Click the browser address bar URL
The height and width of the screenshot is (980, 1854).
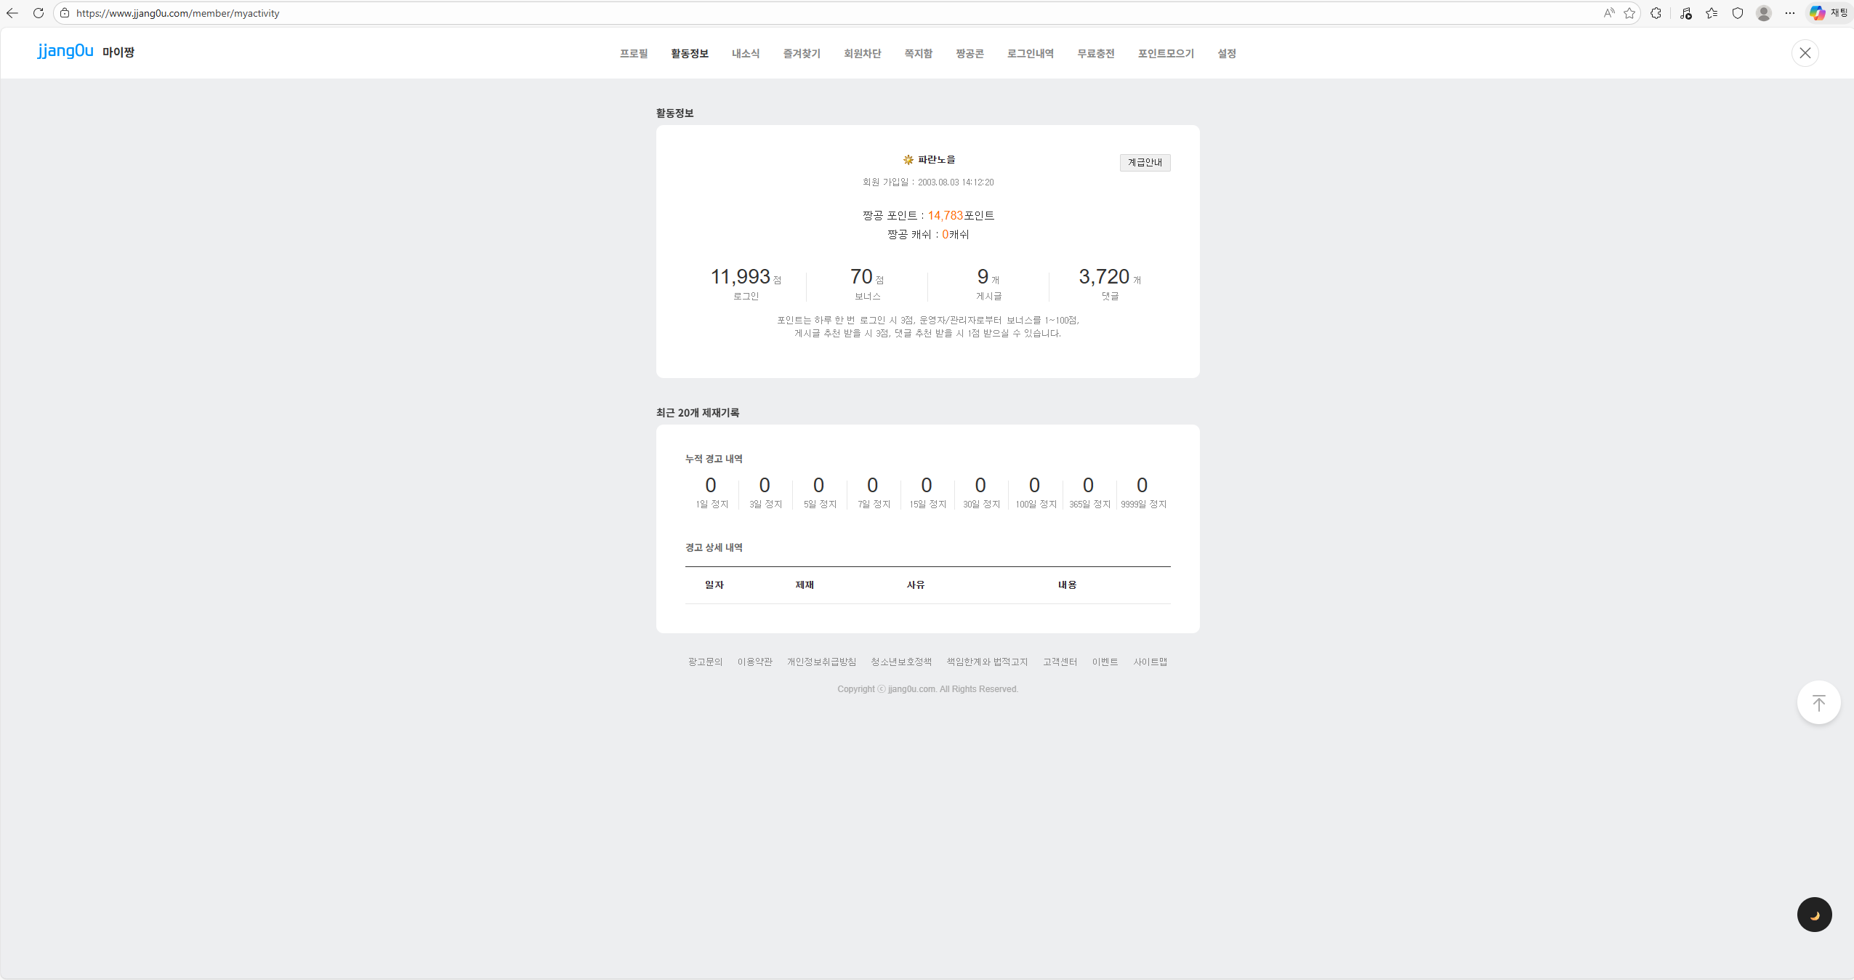(x=177, y=13)
